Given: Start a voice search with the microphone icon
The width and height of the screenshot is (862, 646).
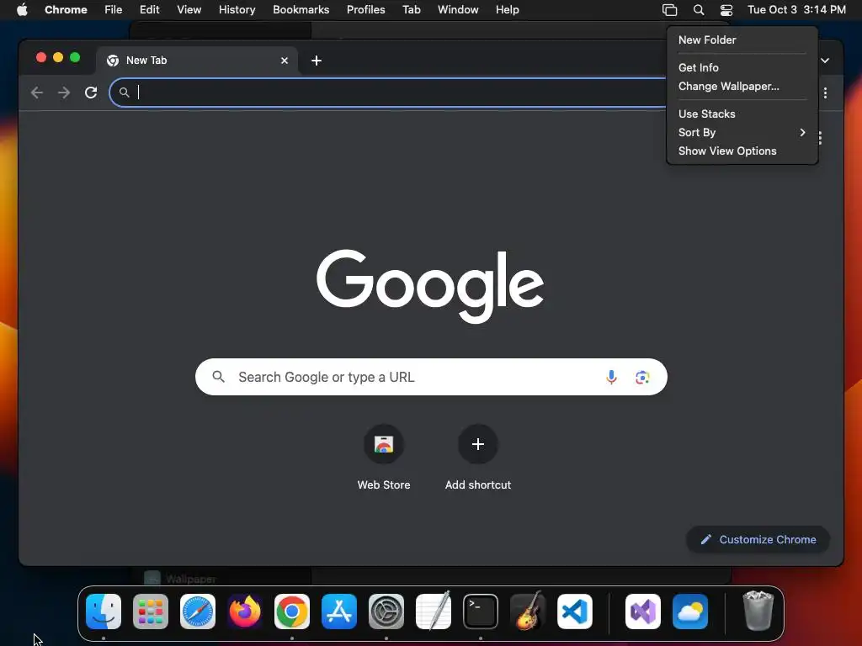Looking at the screenshot, I should pyautogui.click(x=611, y=378).
